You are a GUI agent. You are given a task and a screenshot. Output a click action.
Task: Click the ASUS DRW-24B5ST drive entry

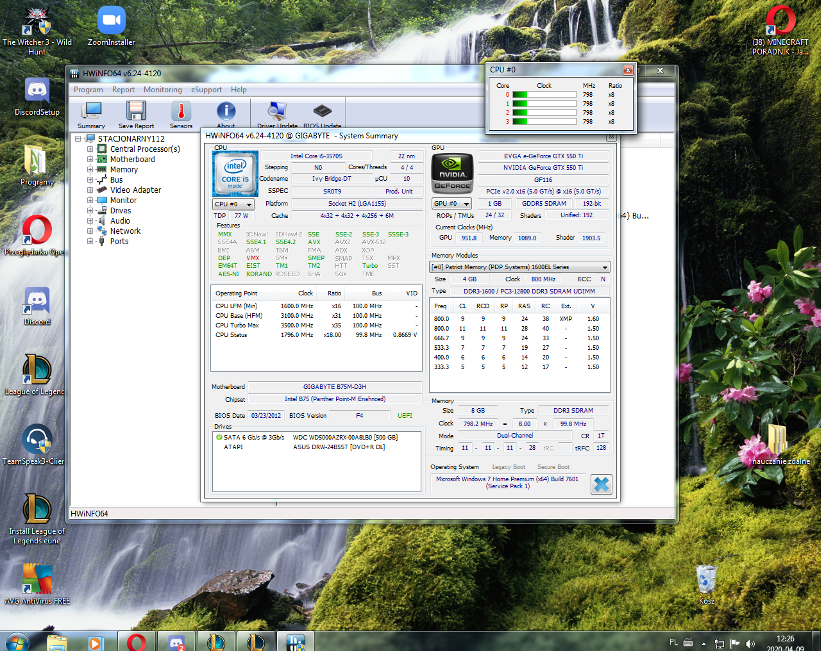tap(339, 447)
